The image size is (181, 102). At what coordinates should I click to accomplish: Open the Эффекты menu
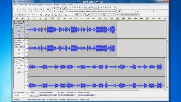coord(57,5)
